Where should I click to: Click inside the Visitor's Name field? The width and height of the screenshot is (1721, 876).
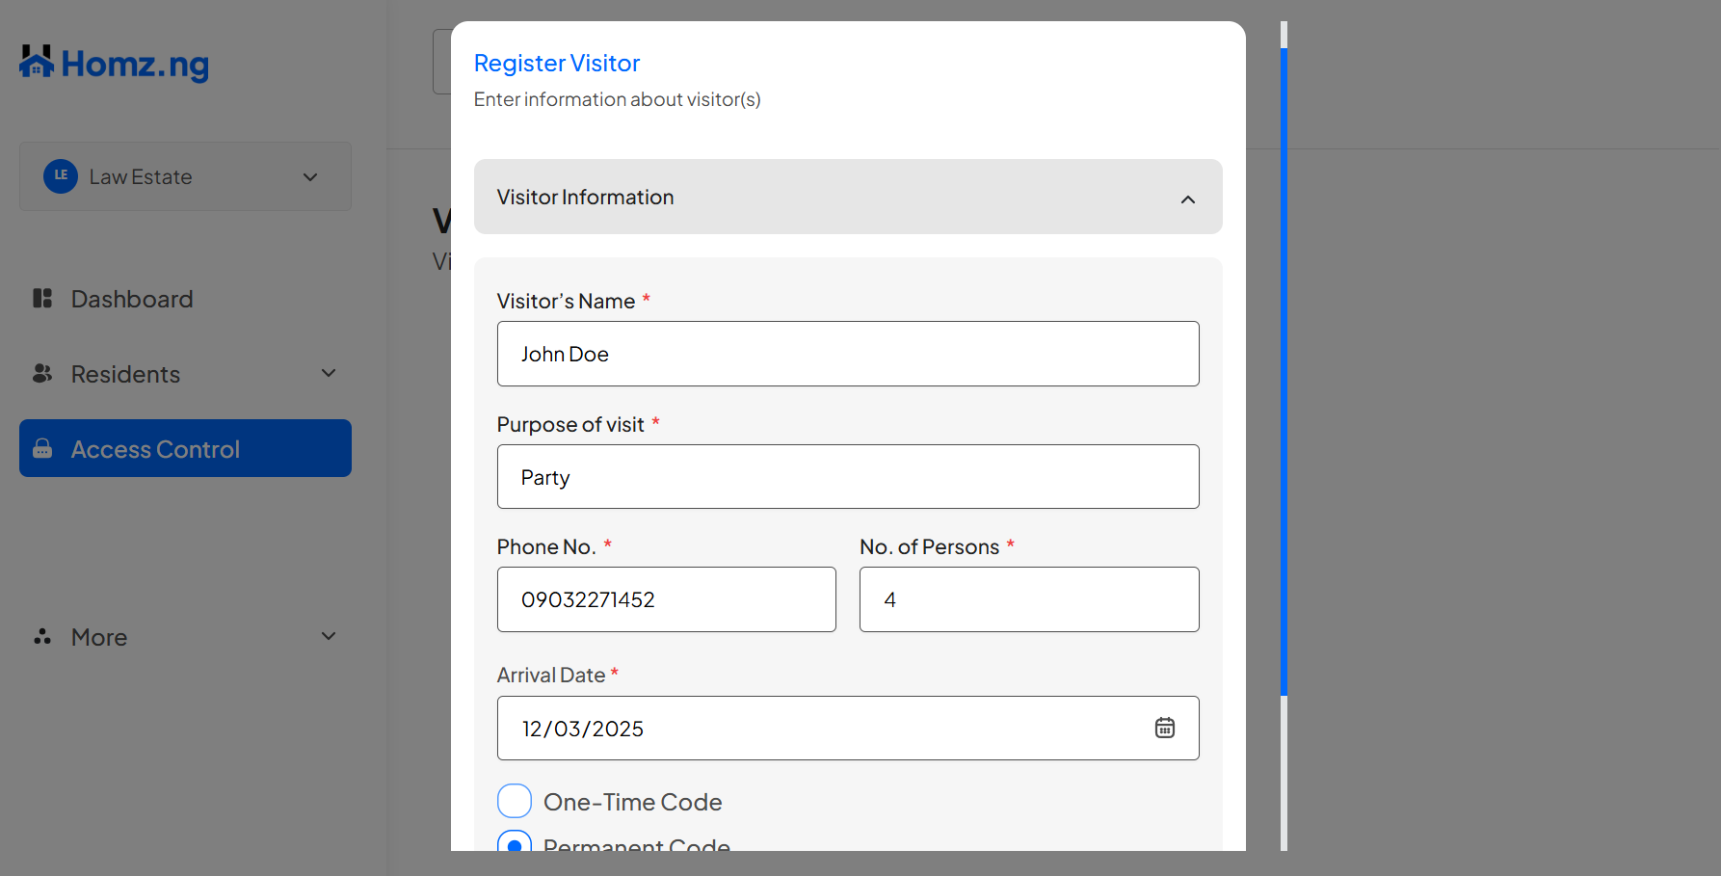pos(847,354)
